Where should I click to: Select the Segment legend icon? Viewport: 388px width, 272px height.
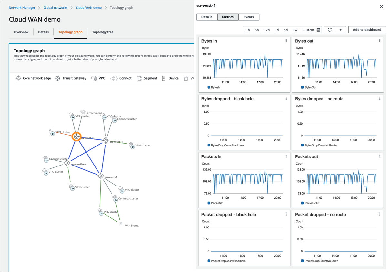click(139, 78)
